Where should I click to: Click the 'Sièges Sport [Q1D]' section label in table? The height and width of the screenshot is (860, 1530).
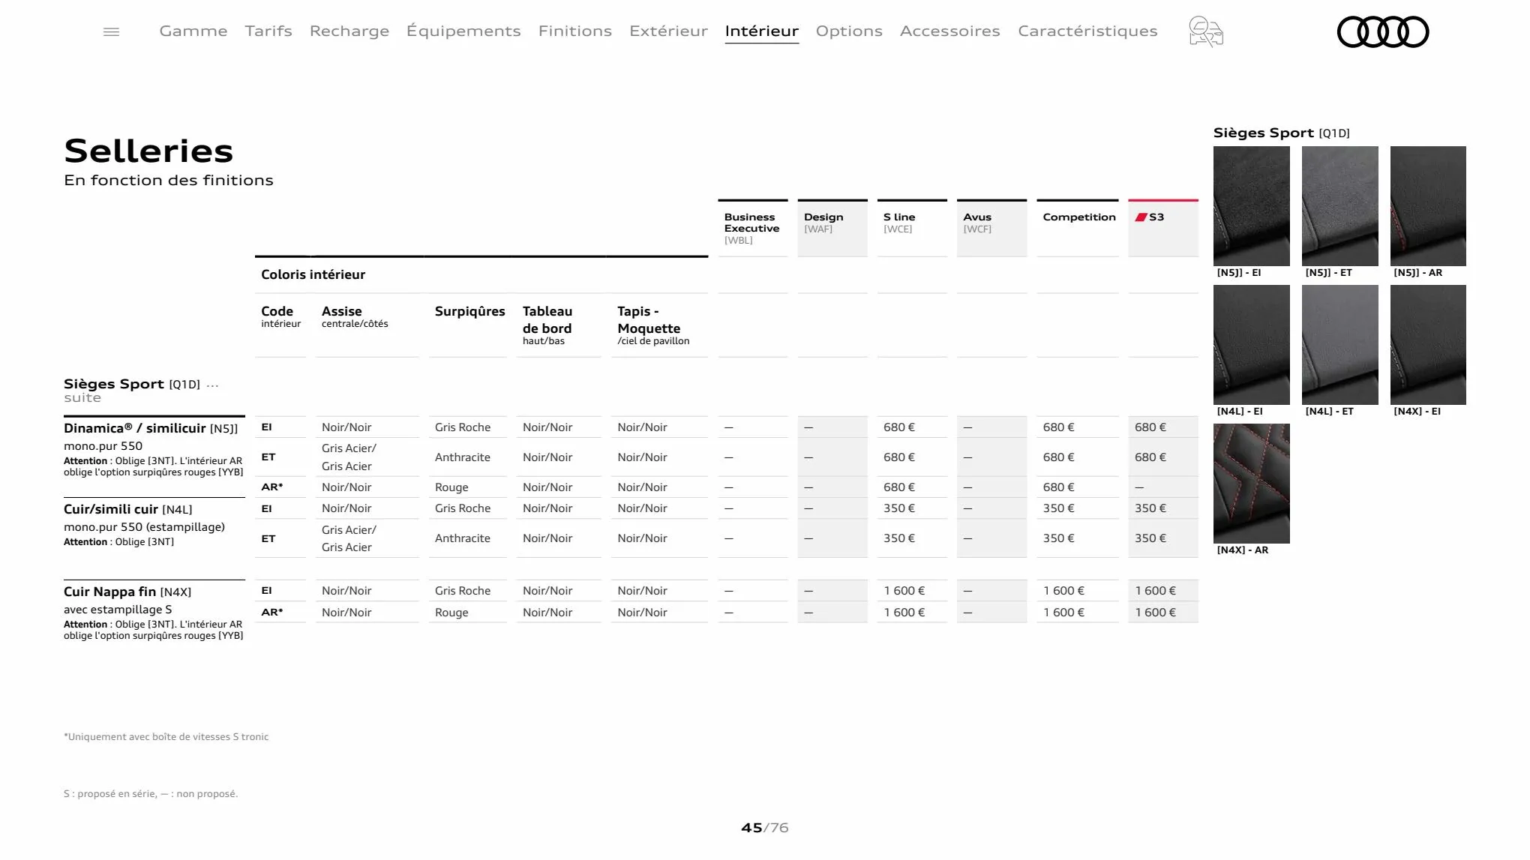pyautogui.click(x=132, y=384)
